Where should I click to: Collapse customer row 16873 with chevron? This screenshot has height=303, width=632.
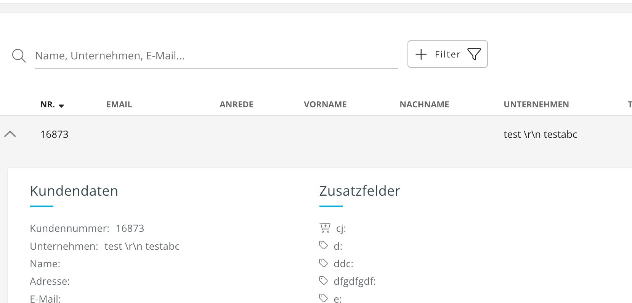click(10, 134)
